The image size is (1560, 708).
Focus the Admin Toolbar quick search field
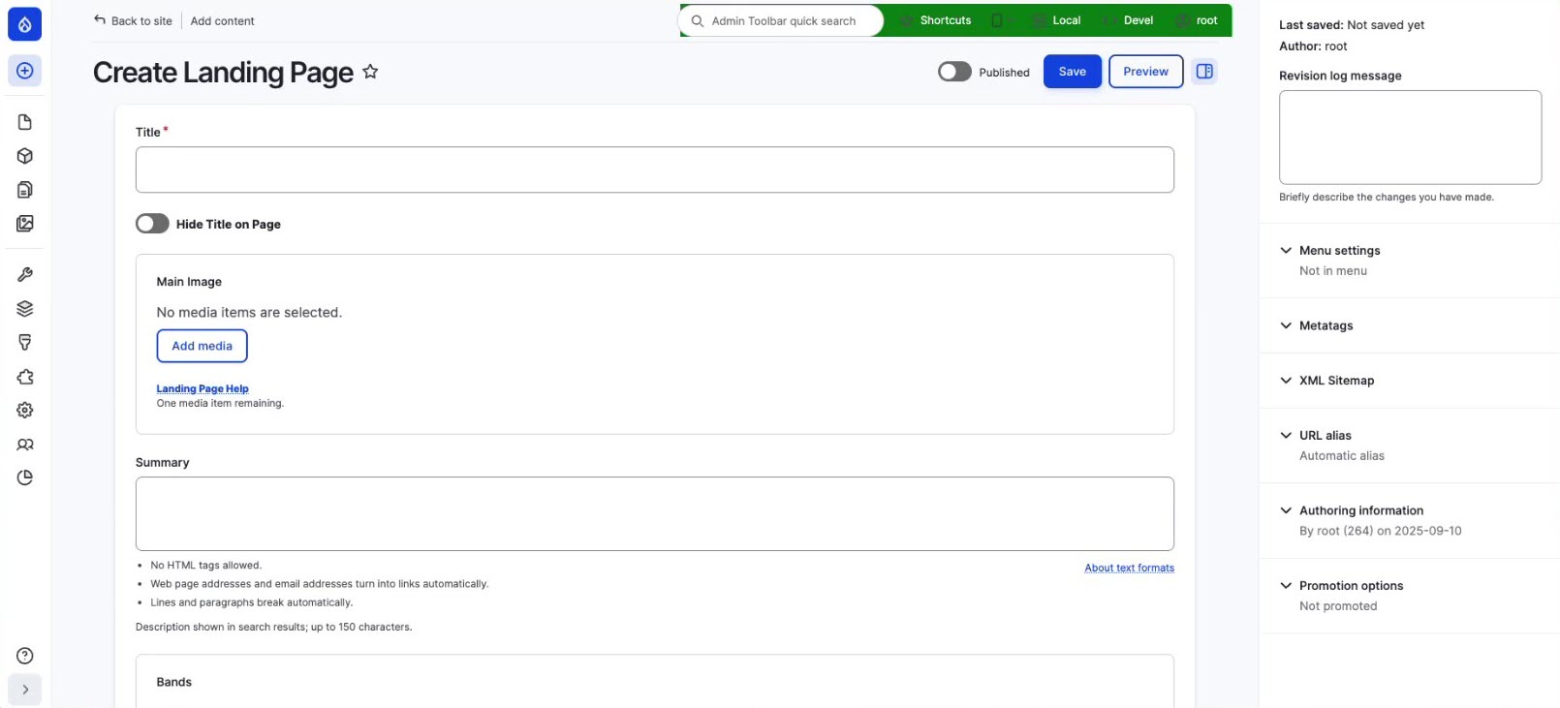tap(782, 20)
